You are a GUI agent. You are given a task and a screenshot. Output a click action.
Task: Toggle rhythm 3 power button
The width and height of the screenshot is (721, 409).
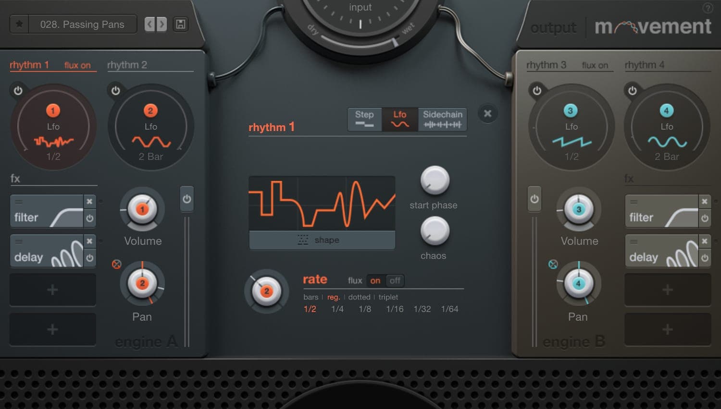pos(537,90)
